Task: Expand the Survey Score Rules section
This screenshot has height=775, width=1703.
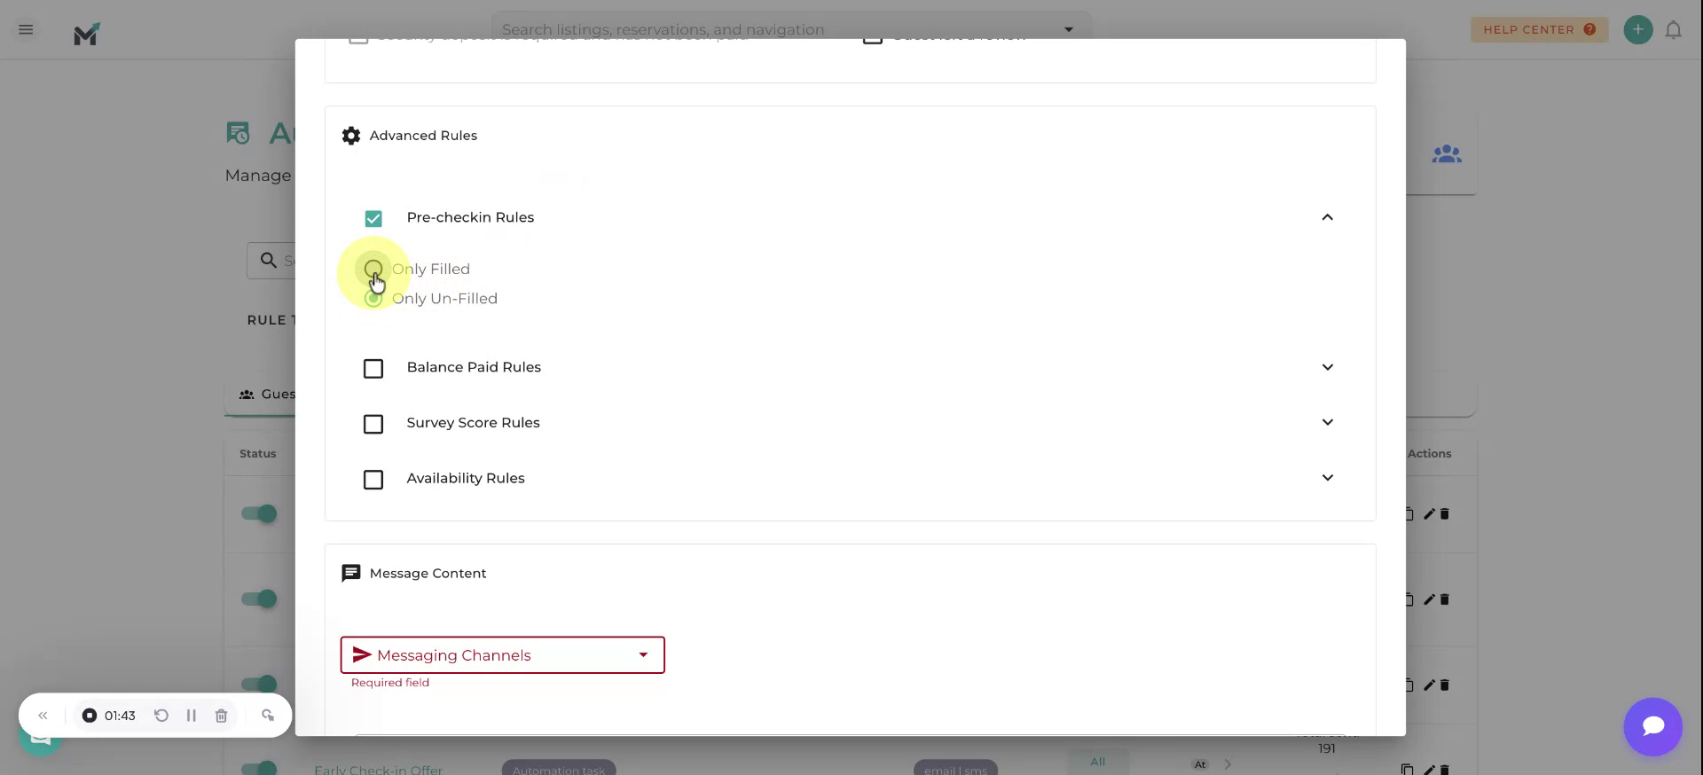Action: 1327,422
